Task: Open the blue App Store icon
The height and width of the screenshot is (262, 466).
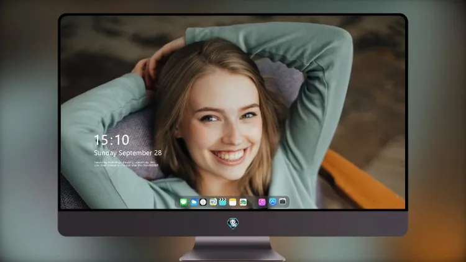Action: pos(273,202)
